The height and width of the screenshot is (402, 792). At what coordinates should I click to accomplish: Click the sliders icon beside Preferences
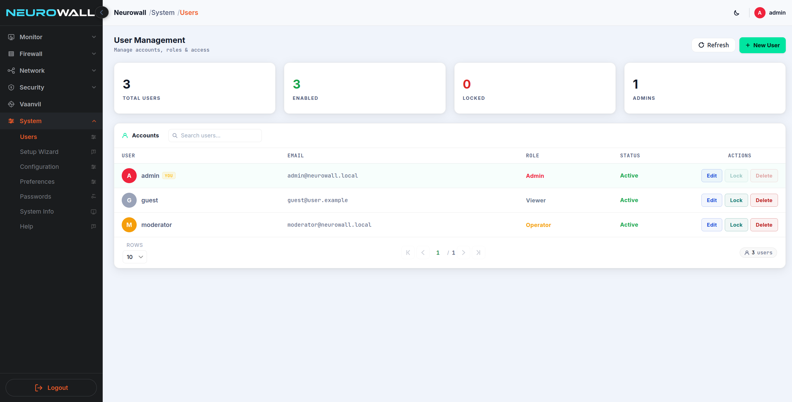pyautogui.click(x=93, y=182)
